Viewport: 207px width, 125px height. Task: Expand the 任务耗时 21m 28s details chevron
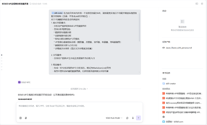click(87, 89)
